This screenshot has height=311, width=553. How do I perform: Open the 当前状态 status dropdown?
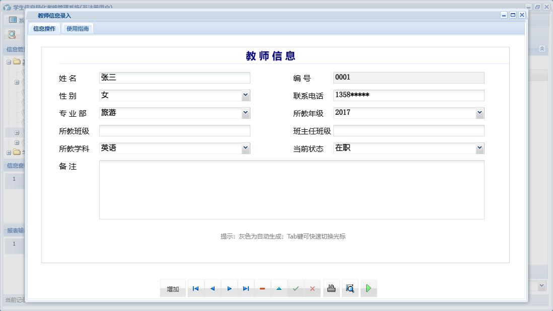[479, 148]
